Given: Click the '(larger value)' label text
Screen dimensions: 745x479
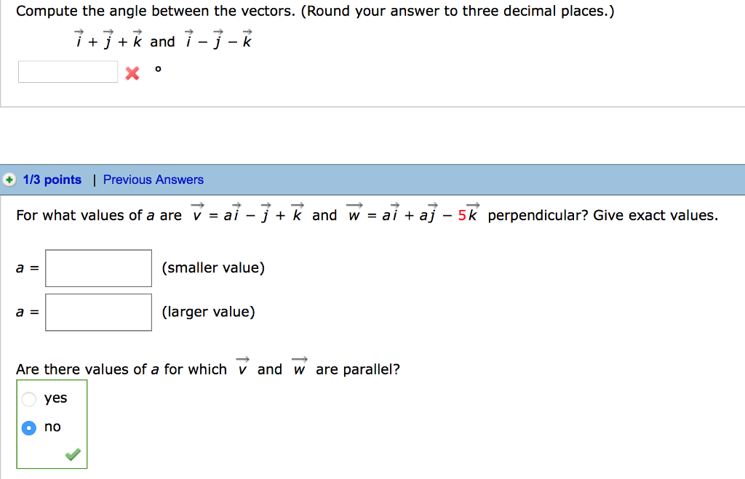Looking at the screenshot, I should tap(209, 311).
